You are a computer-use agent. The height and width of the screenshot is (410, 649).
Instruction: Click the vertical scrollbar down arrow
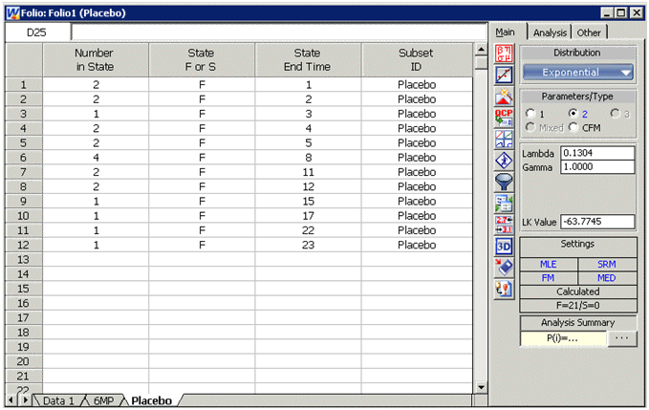point(481,387)
